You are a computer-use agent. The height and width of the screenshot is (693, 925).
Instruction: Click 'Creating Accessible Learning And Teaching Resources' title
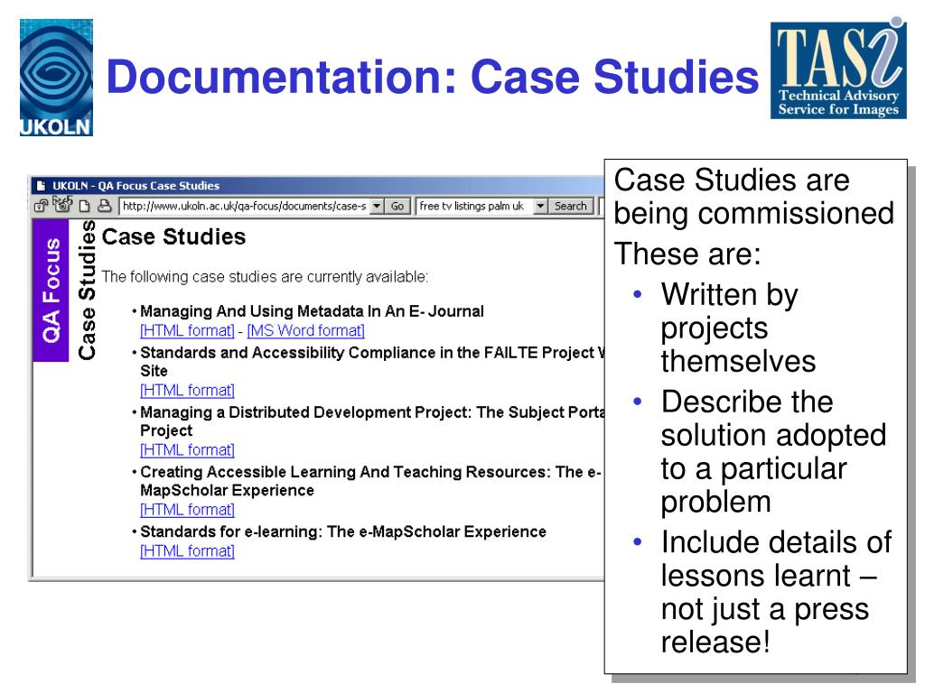click(x=370, y=481)
